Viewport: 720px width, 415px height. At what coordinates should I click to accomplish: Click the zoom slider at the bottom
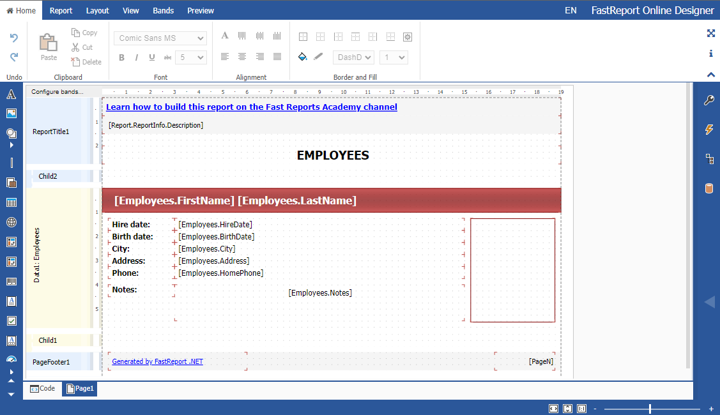pos(650,409)
